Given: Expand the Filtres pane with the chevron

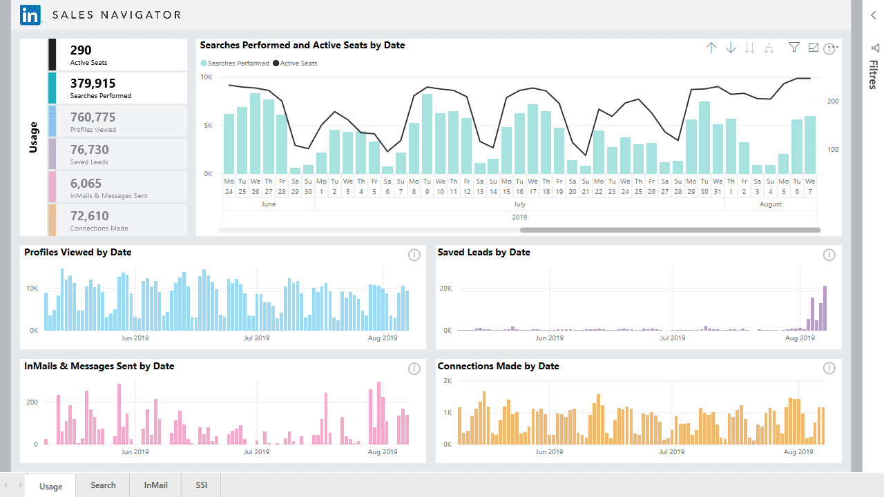Looking at the screenshot, I should 874,15.
